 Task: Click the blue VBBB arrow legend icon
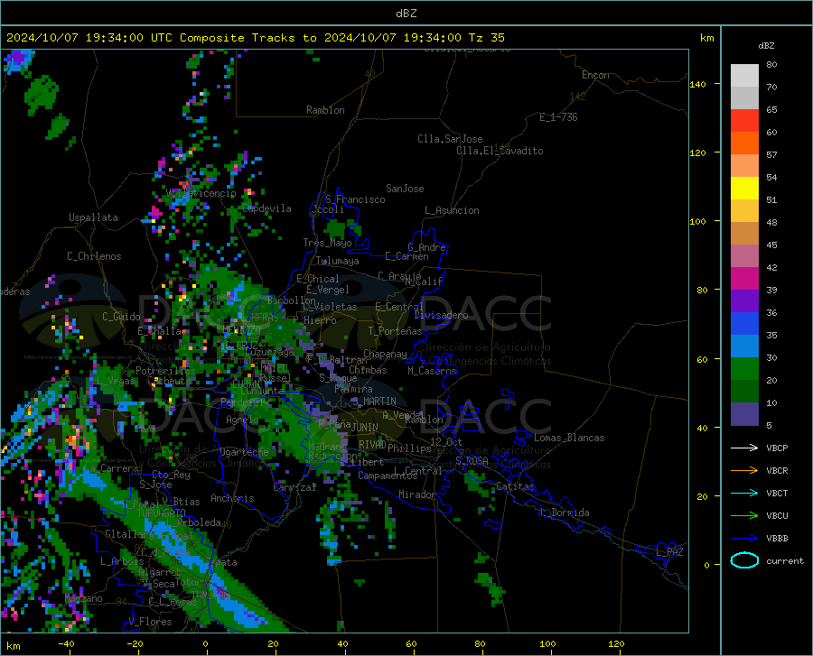point(744,539)
